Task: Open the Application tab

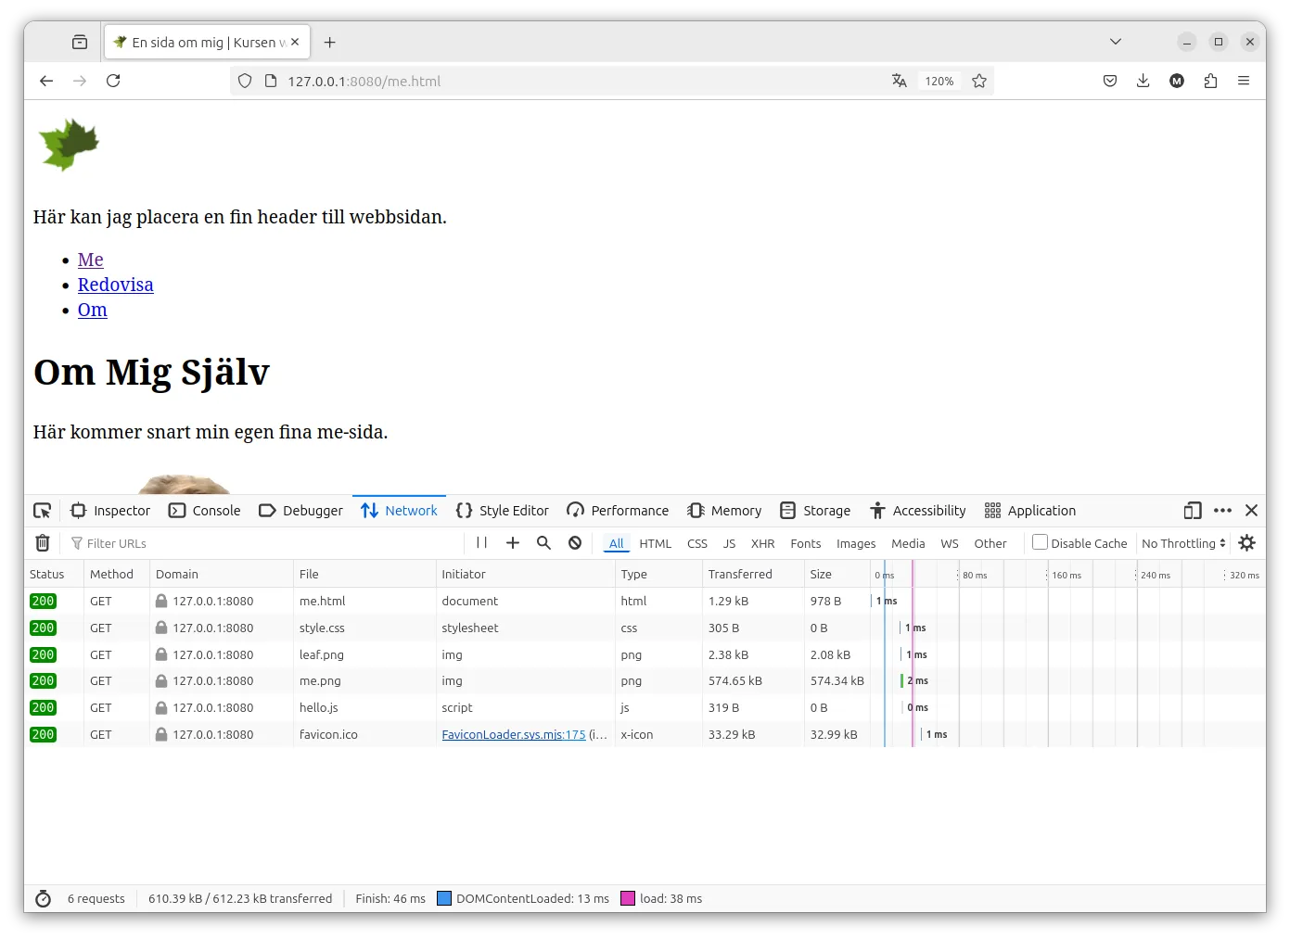Action: point(1030,511)
